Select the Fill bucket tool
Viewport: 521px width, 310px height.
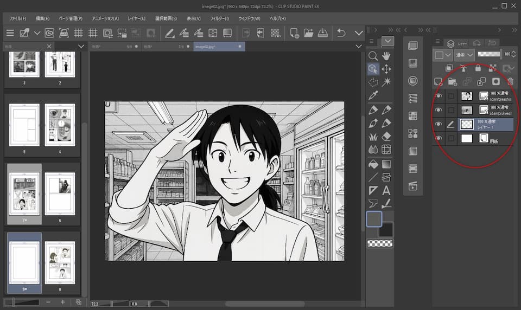pos(373,164)
